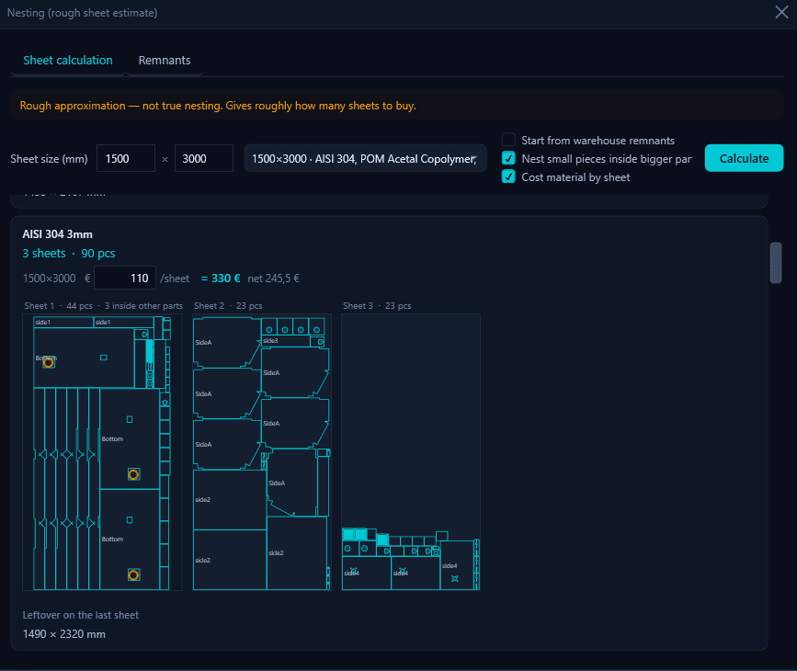Click the '= 330 €' total cost value
Viewport: 797px width, 671px height.
click(x=221, y=279)
